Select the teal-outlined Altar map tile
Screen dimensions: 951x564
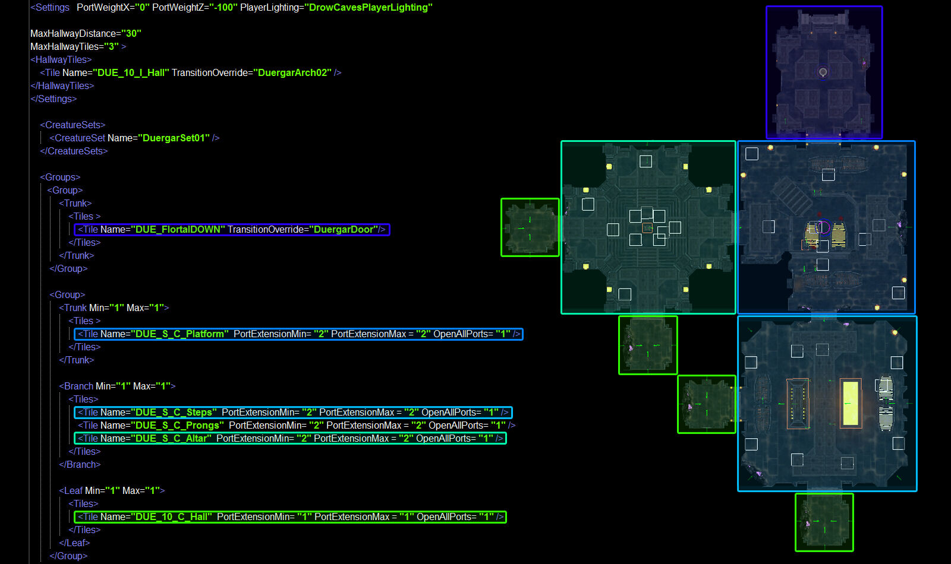648,227
